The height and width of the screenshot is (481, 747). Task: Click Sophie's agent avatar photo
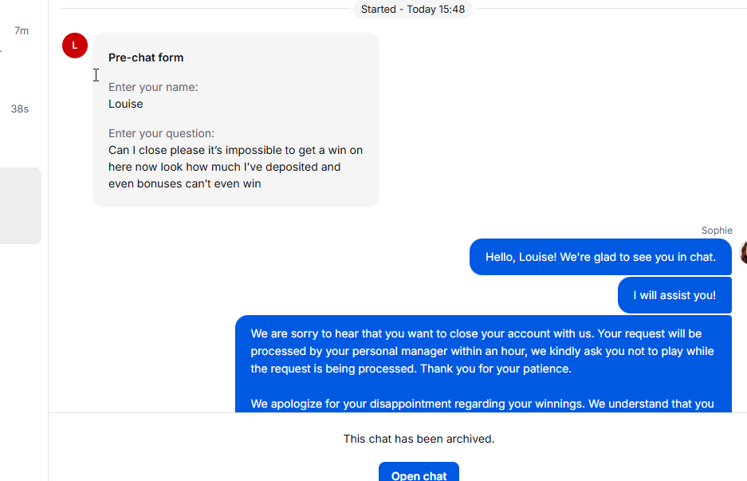point(743,253)
